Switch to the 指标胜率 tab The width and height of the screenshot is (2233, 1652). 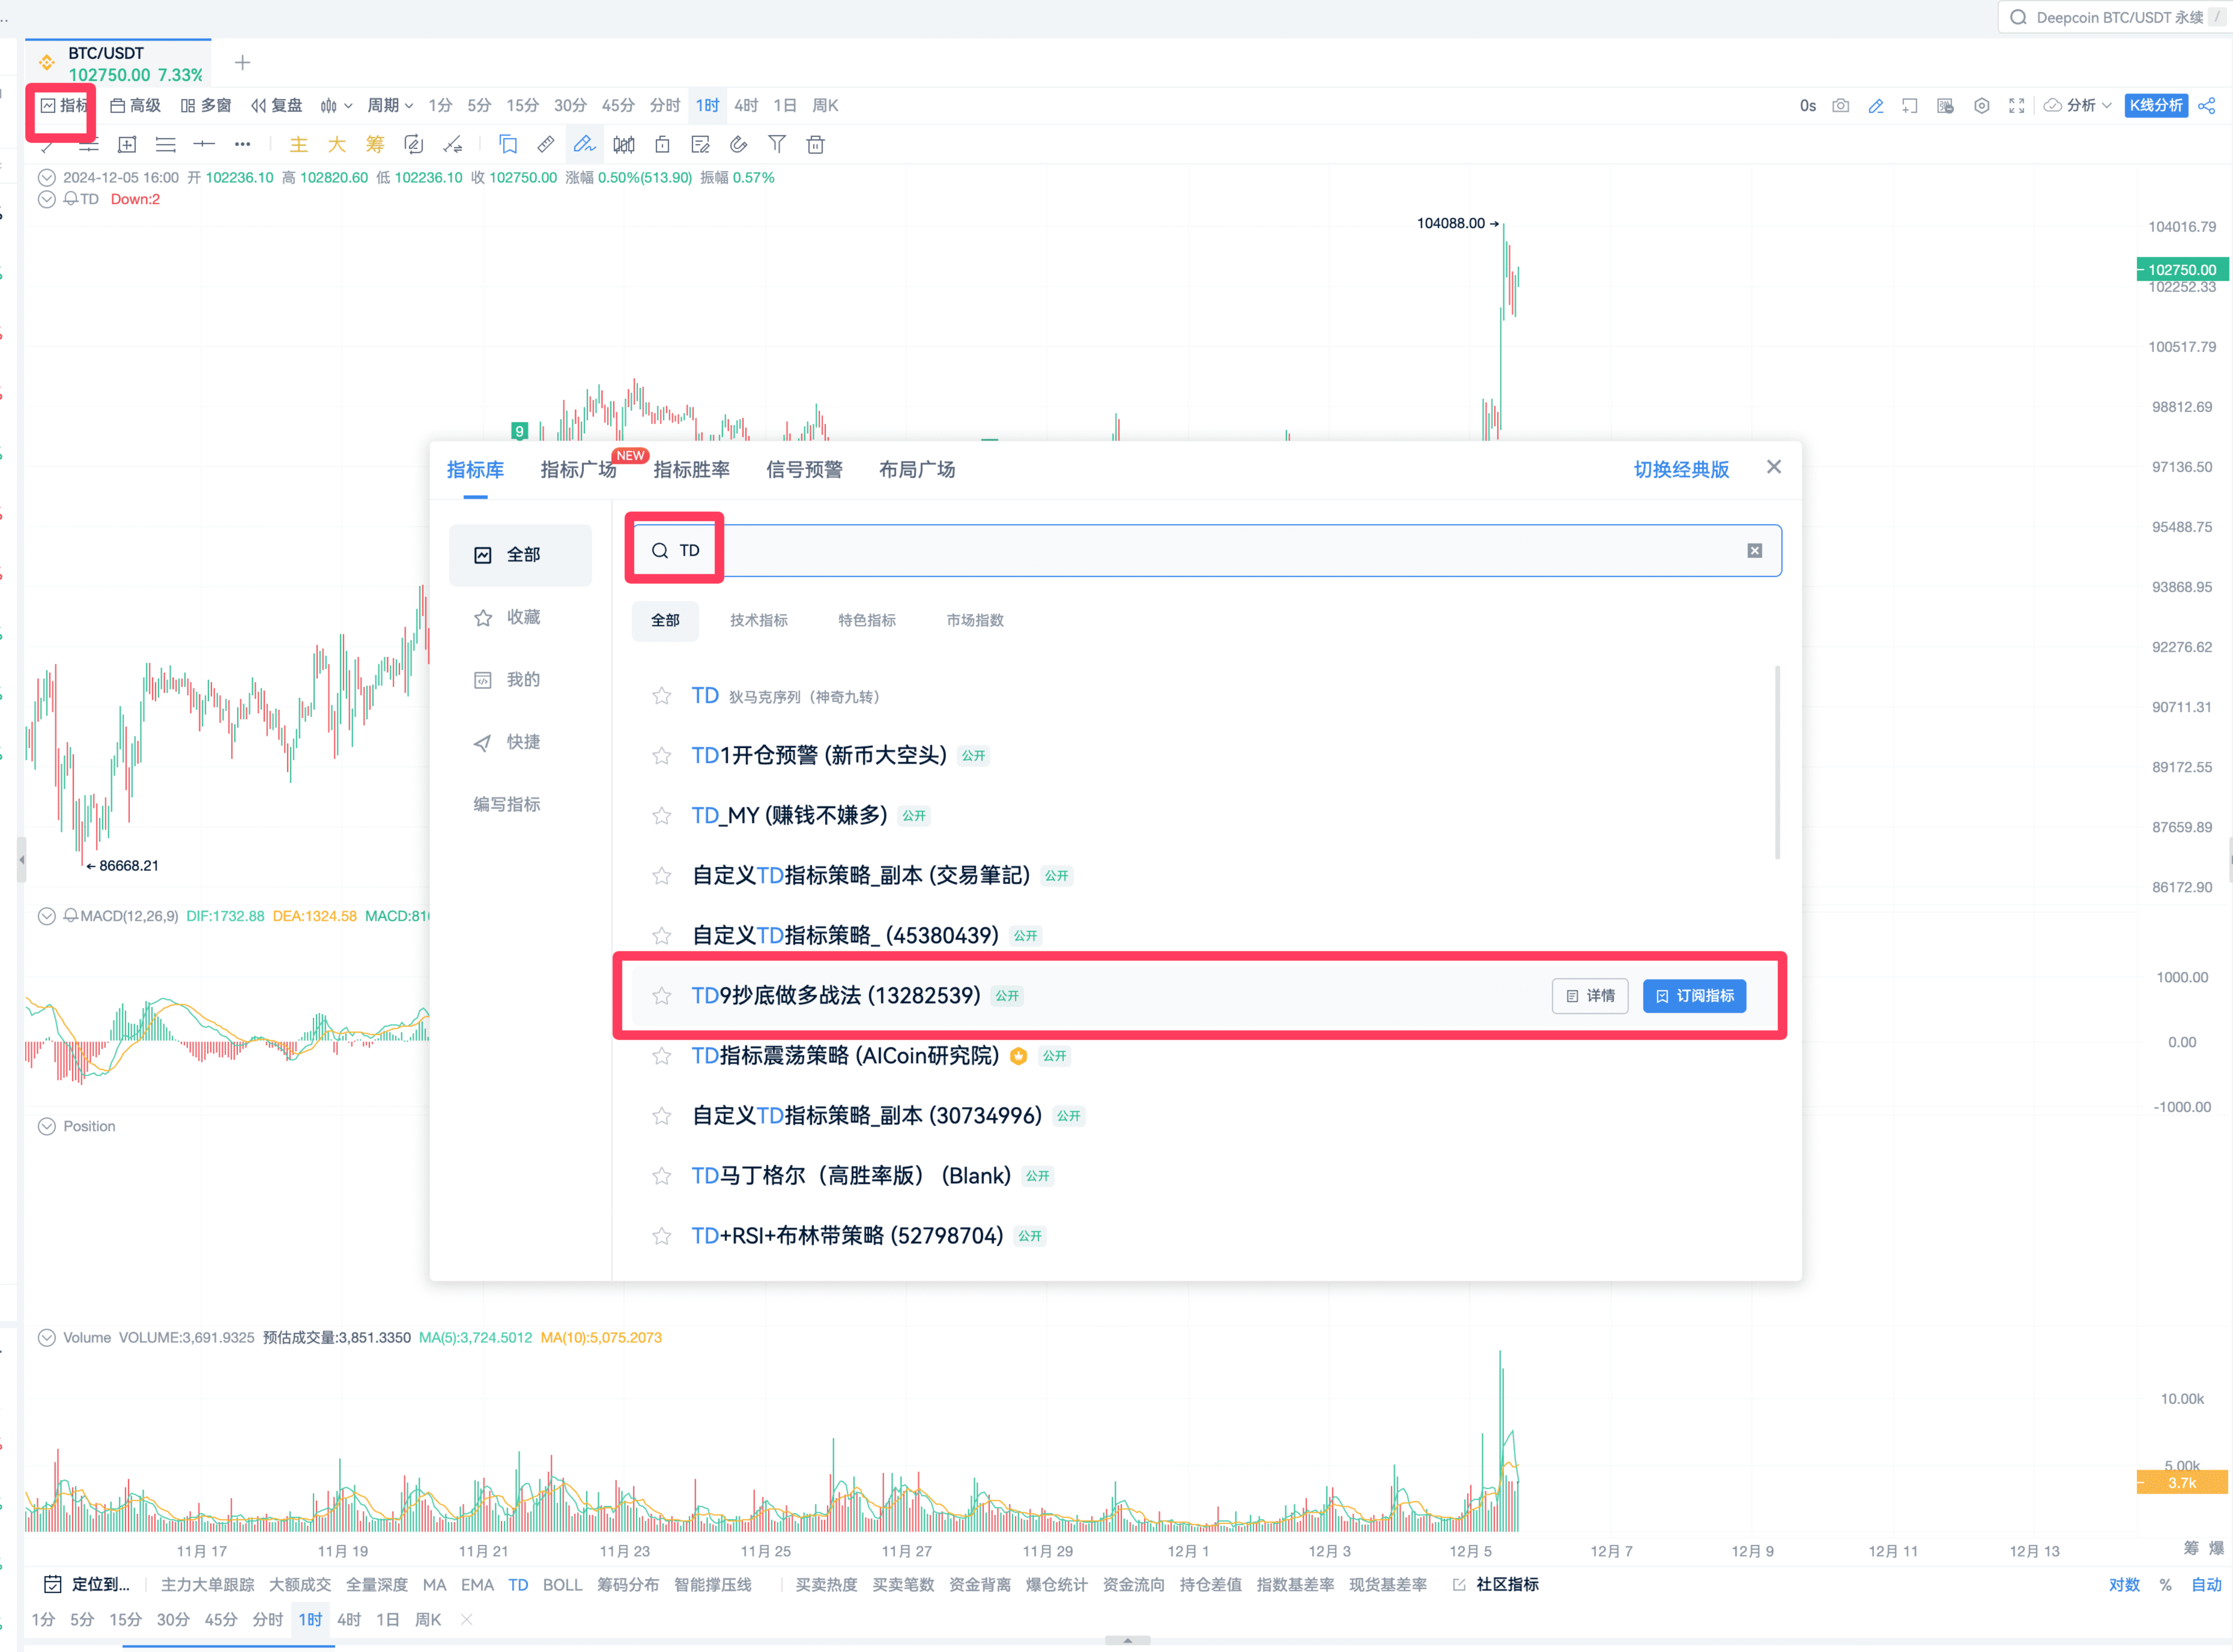(691, 470)
